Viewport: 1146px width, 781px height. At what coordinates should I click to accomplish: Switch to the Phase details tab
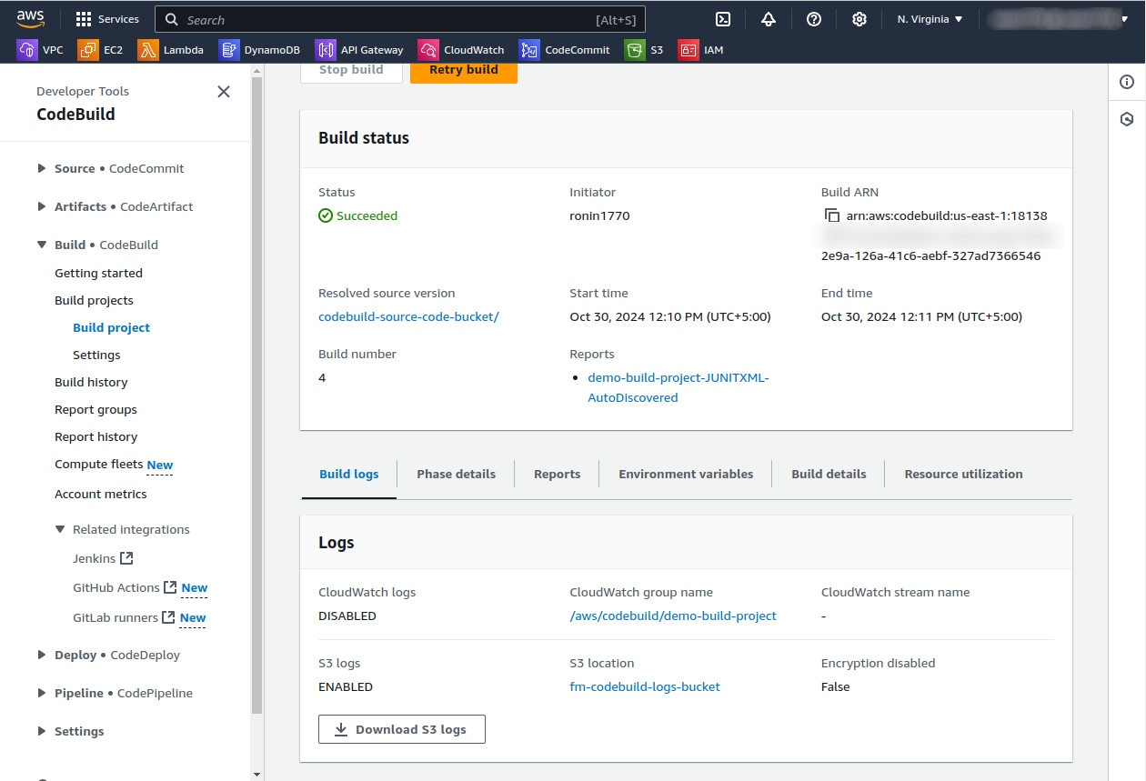click(x=456, y=474)
